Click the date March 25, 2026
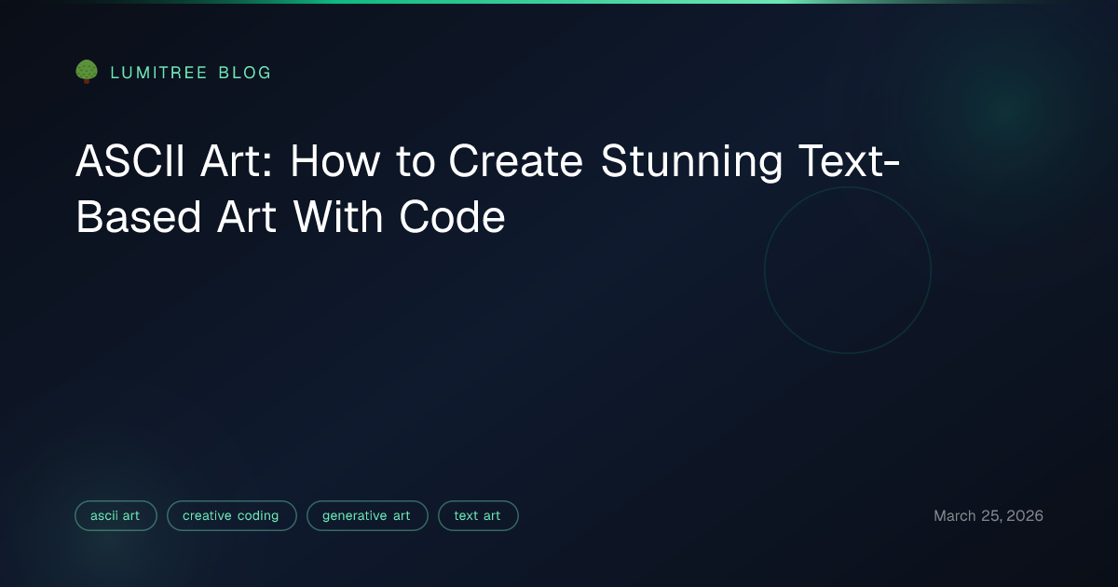1118x587 pixels. pyautogui.click(x=988, y=515)
